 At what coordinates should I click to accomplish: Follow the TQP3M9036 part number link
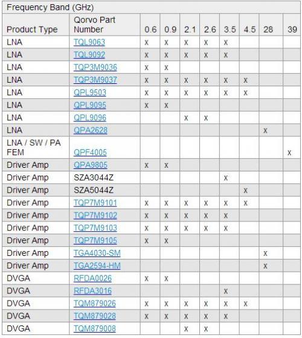pyautogui.click(x=95, y=67)
